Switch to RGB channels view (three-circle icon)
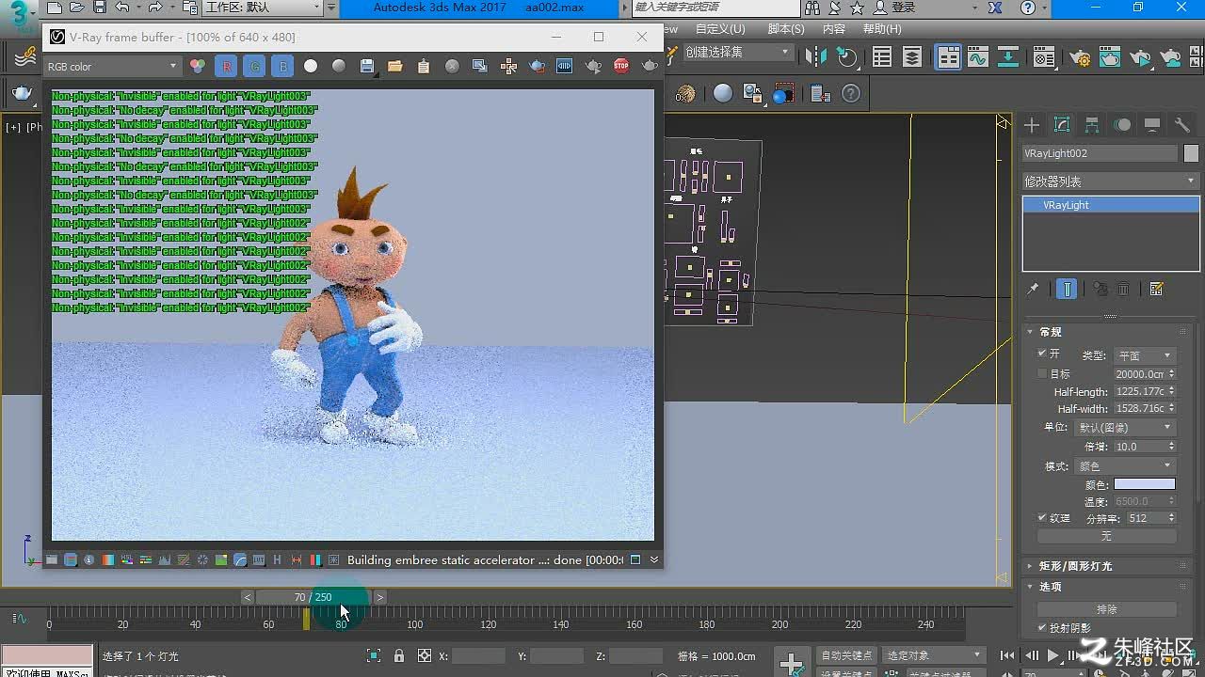The width and height of the screenshot is (1205, 677). [198, 66]
